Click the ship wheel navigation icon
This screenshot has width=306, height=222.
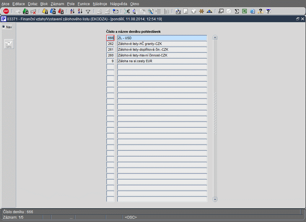202,11
